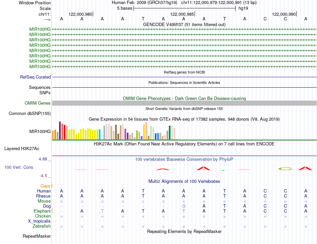Viewport: 317px width, 244px height.
Task: Click the Human species row label
Action: [x=44, y=191]
